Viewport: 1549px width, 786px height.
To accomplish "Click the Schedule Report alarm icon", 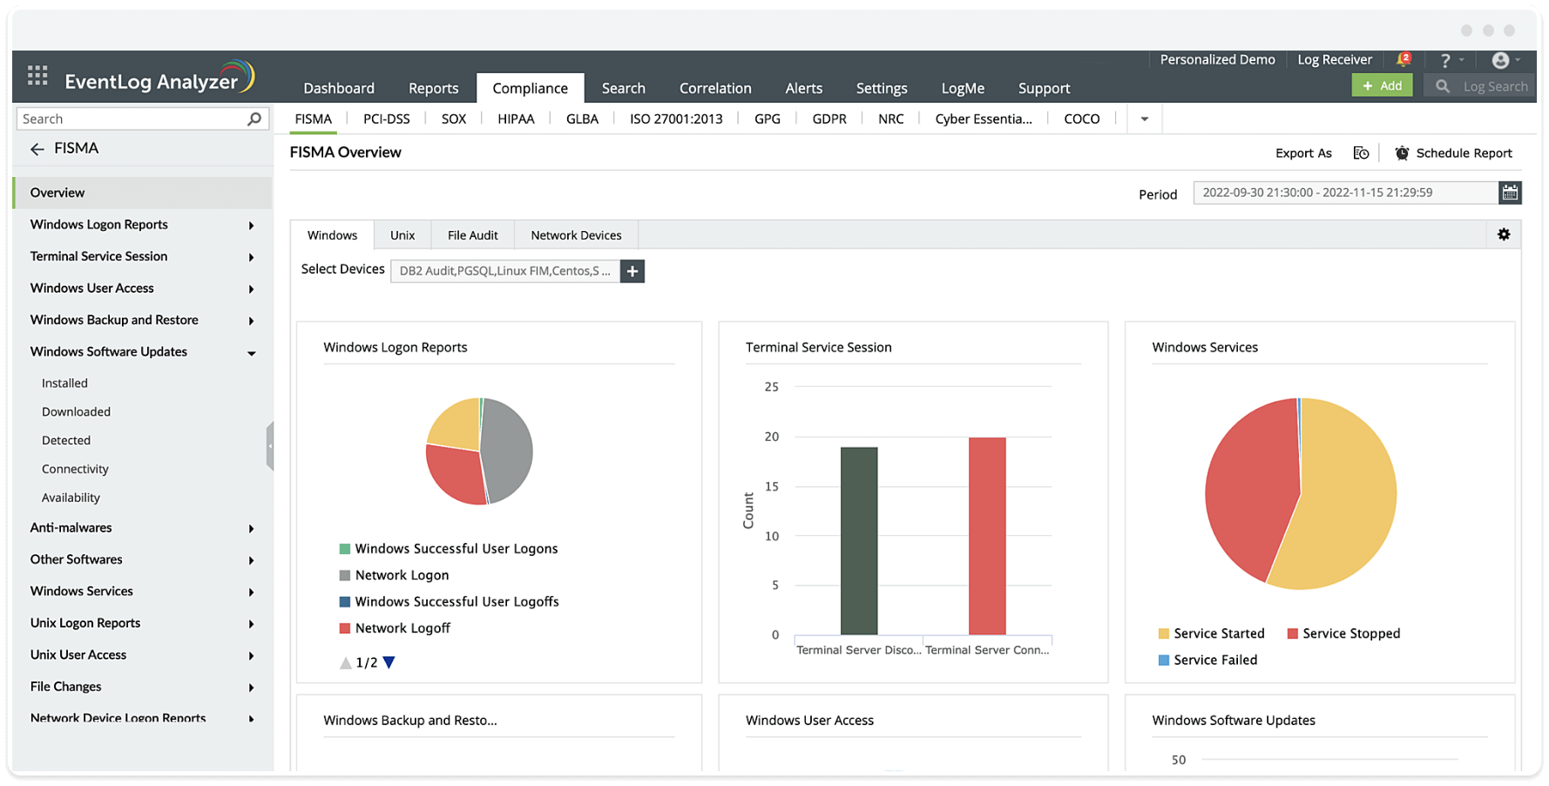I will click(x=1402, y=153).
